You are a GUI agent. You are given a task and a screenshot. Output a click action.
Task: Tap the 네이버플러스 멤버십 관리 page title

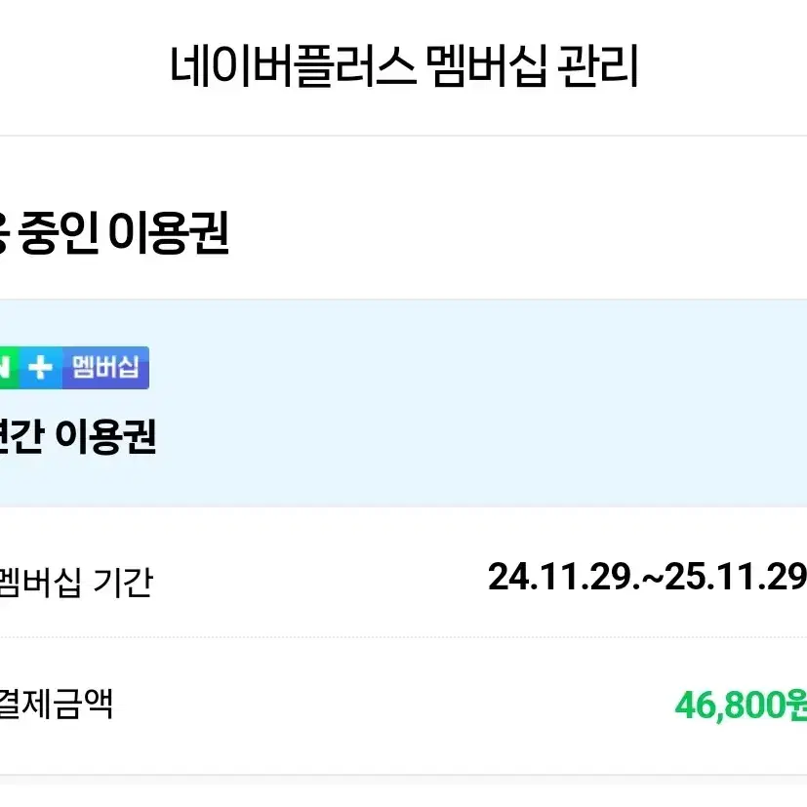[404, 66]
